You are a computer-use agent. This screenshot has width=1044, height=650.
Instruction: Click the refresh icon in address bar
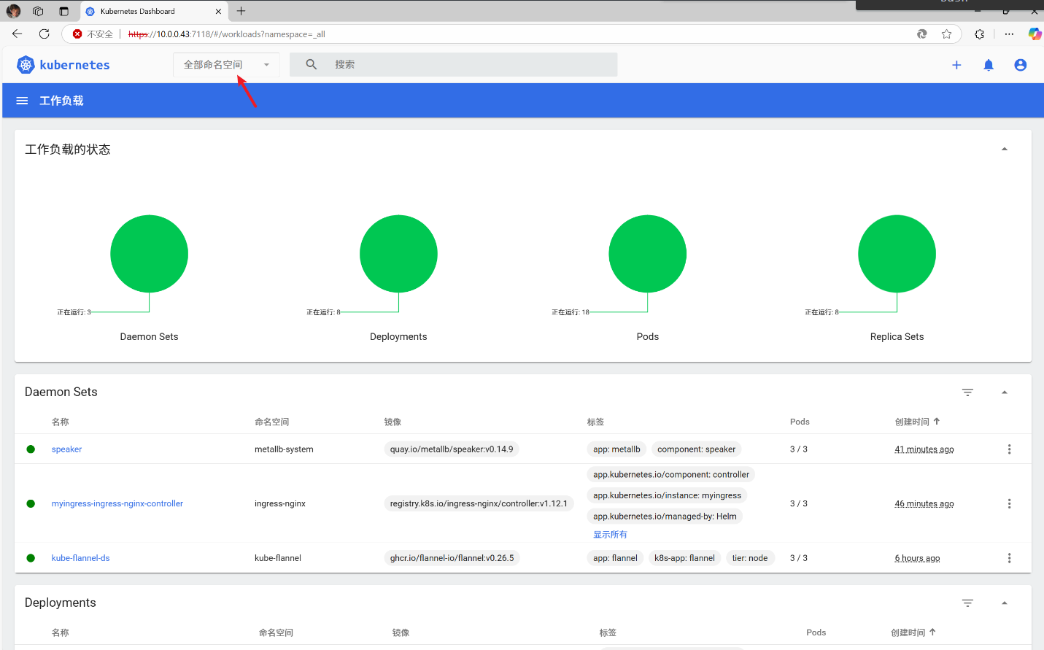point(922,34)
